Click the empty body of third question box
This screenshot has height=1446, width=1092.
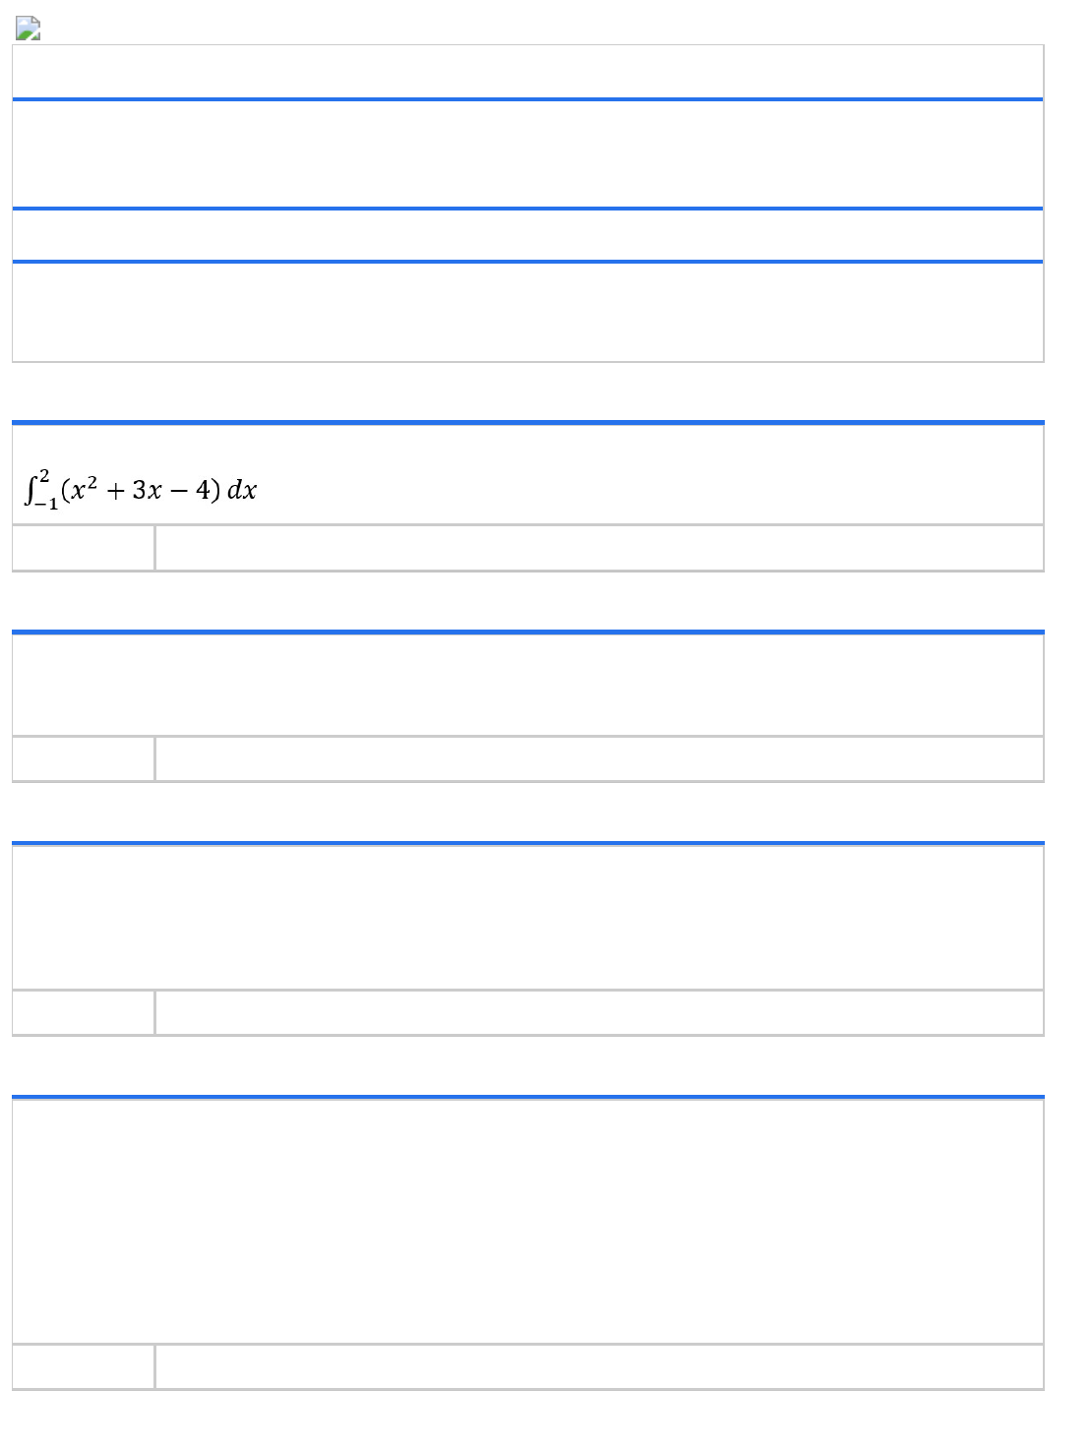(527, 917)
